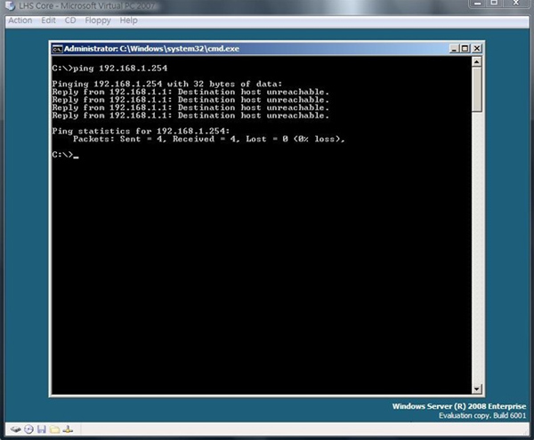
Task: Click the CD drive icon in status bar
Action: coord(28,429)
